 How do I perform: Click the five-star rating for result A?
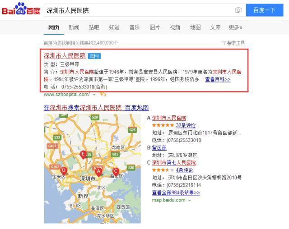point(163,125)
